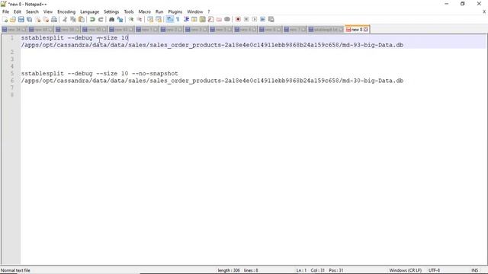Open the Edit menu
This screenshot has height=274, width=488.
coord(18,11)
